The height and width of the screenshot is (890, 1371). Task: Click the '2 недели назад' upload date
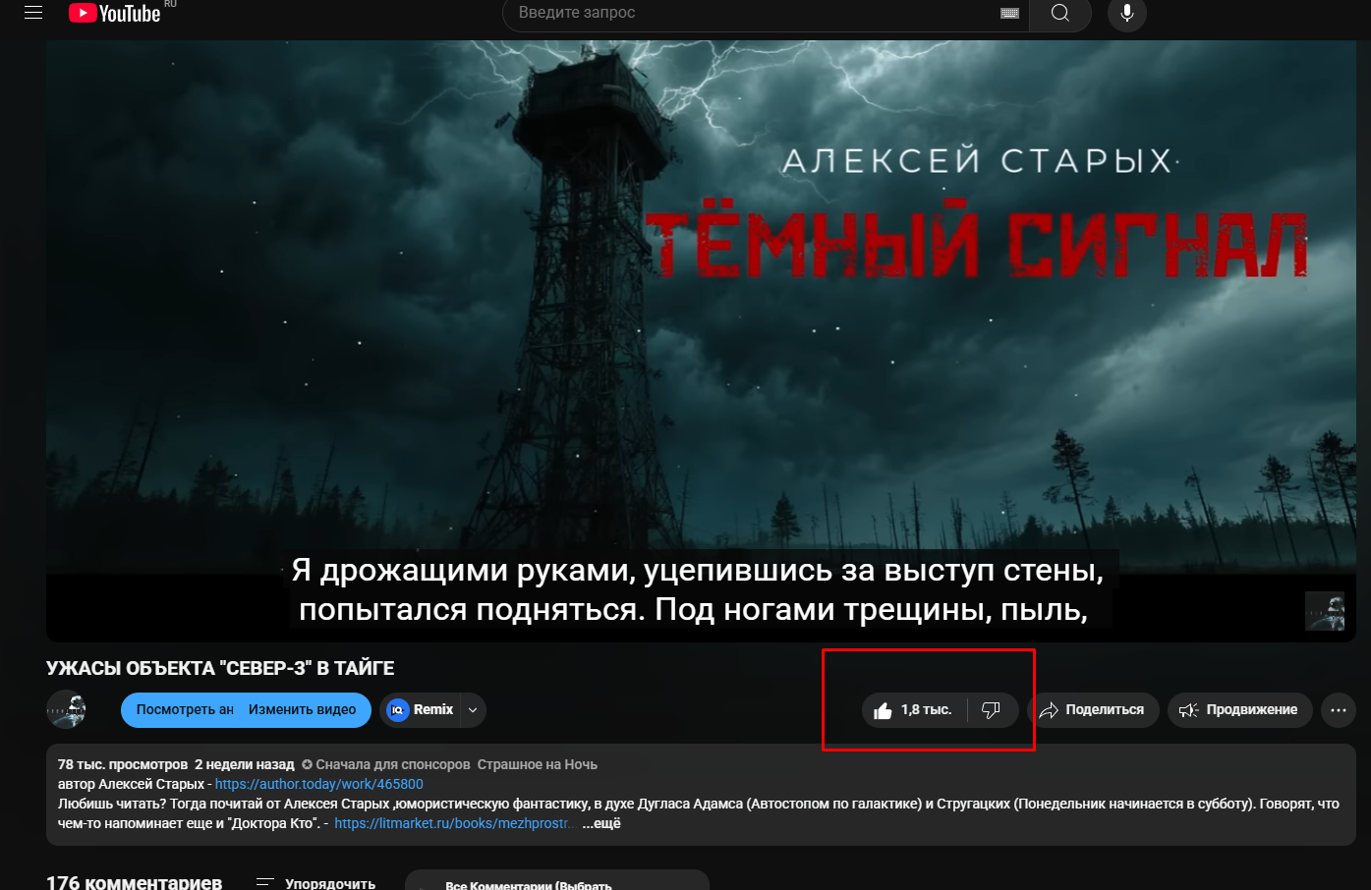[245, 764]
